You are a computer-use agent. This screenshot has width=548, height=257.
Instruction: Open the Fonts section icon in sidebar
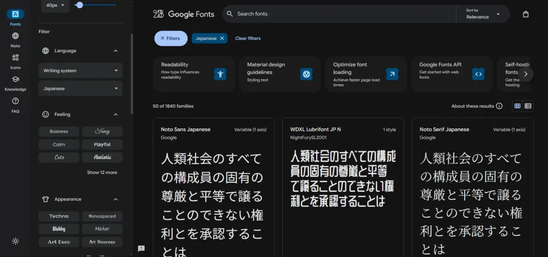point(15,14)
